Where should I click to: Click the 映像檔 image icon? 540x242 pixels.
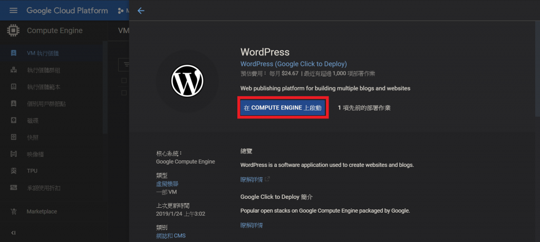point(13,154)
